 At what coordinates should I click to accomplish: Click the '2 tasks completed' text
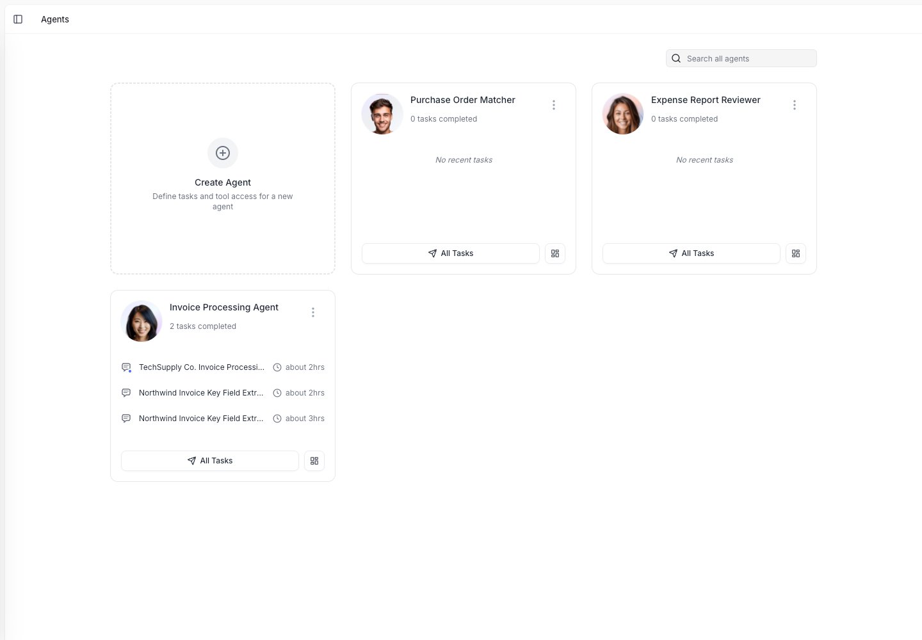[x=203, y=326]
